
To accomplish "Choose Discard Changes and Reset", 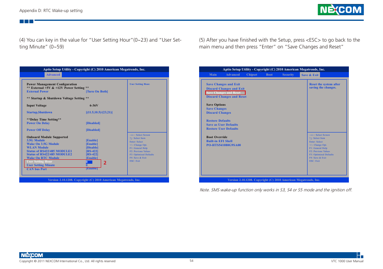I will click(x=226, y=96).
